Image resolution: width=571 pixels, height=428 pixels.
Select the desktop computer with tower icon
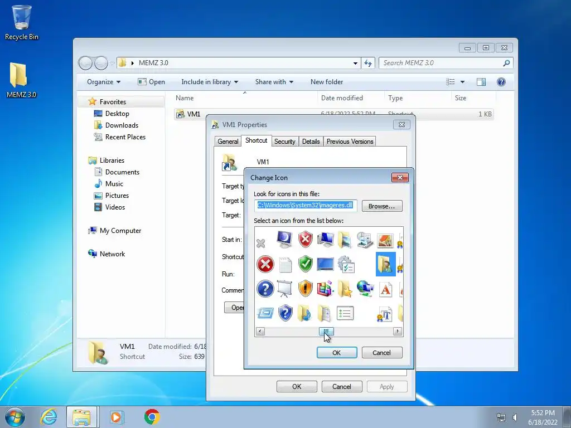click(325, 240)
